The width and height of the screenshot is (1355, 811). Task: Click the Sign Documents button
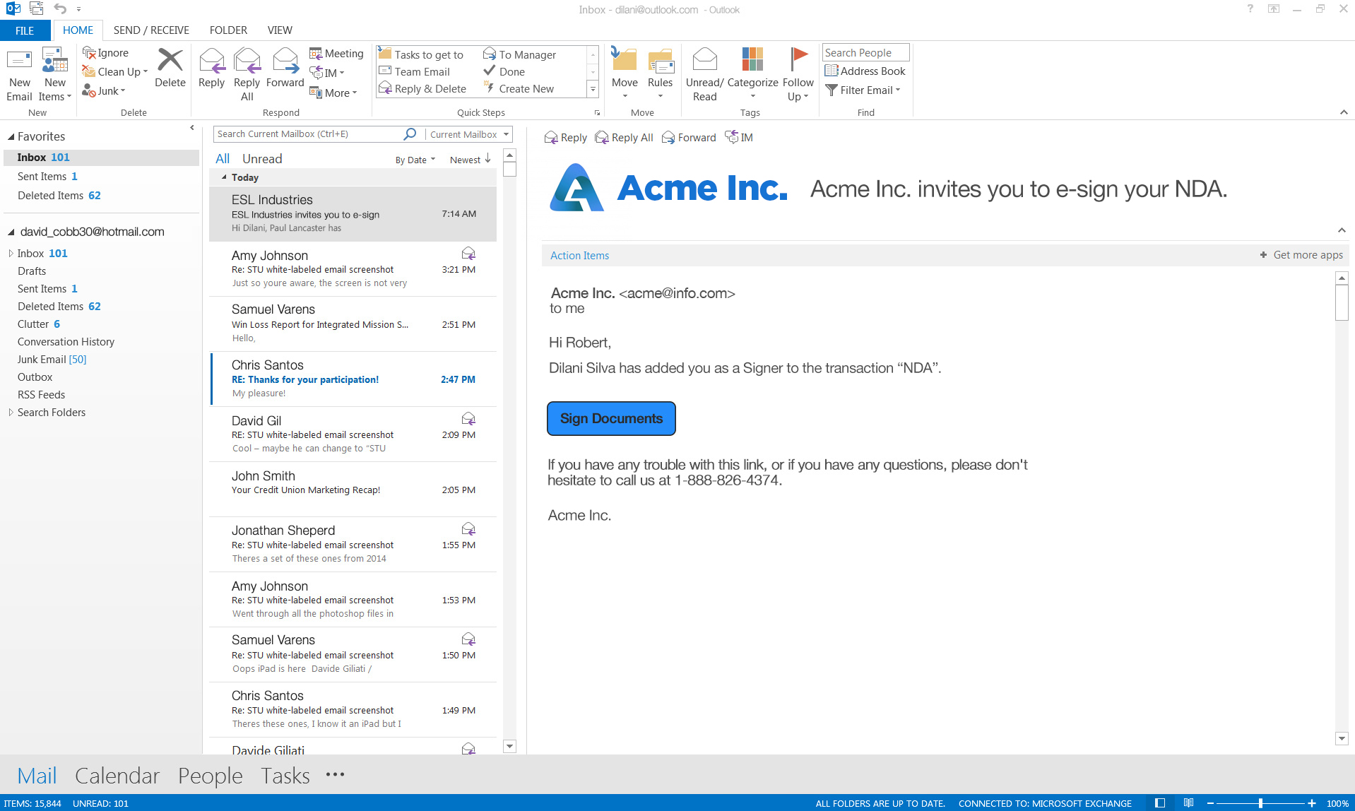coord(610,418)
